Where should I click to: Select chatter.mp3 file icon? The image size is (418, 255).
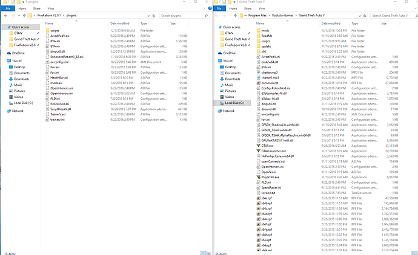258,73
